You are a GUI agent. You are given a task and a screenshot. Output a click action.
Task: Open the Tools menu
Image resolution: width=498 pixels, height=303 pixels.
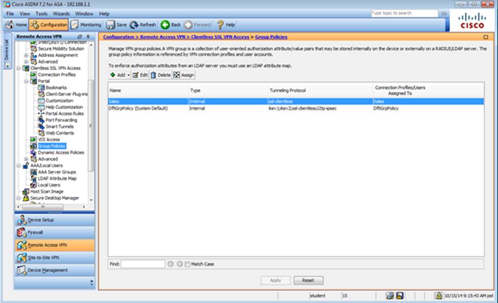pos(41,13)
